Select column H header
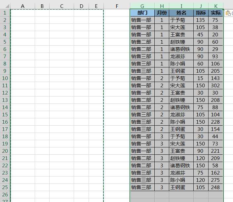233x202 pixels. coord(162,6)
